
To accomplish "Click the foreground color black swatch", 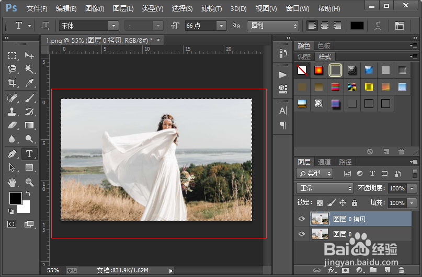I will pos(15,198).
